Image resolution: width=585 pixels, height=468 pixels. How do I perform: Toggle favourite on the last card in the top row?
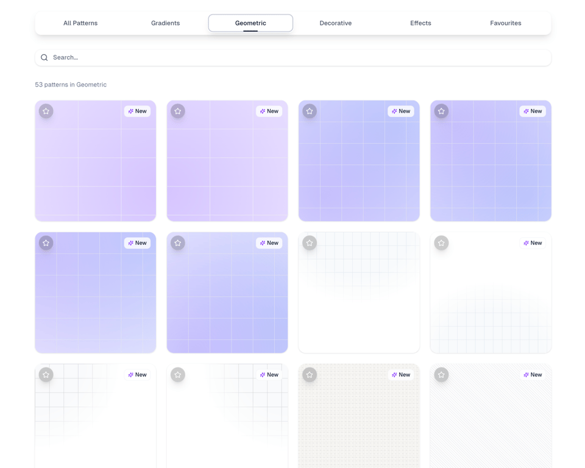pos(441,112)
